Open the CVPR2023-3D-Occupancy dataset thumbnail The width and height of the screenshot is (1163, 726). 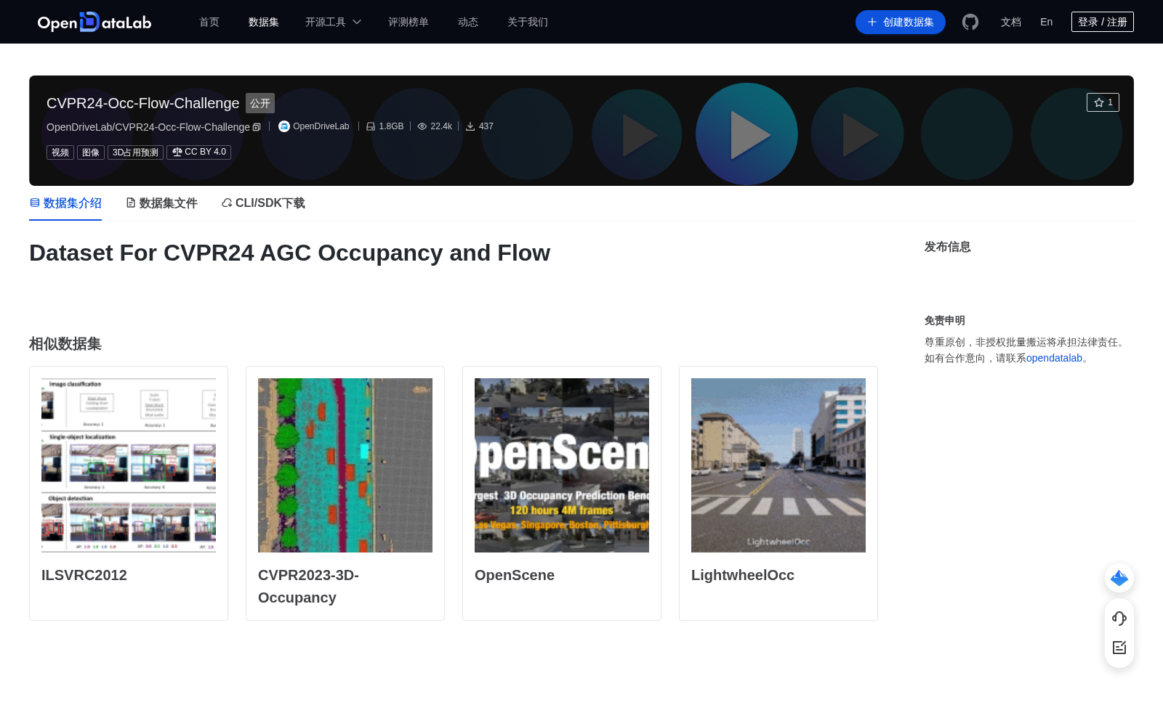pos(345,465)
